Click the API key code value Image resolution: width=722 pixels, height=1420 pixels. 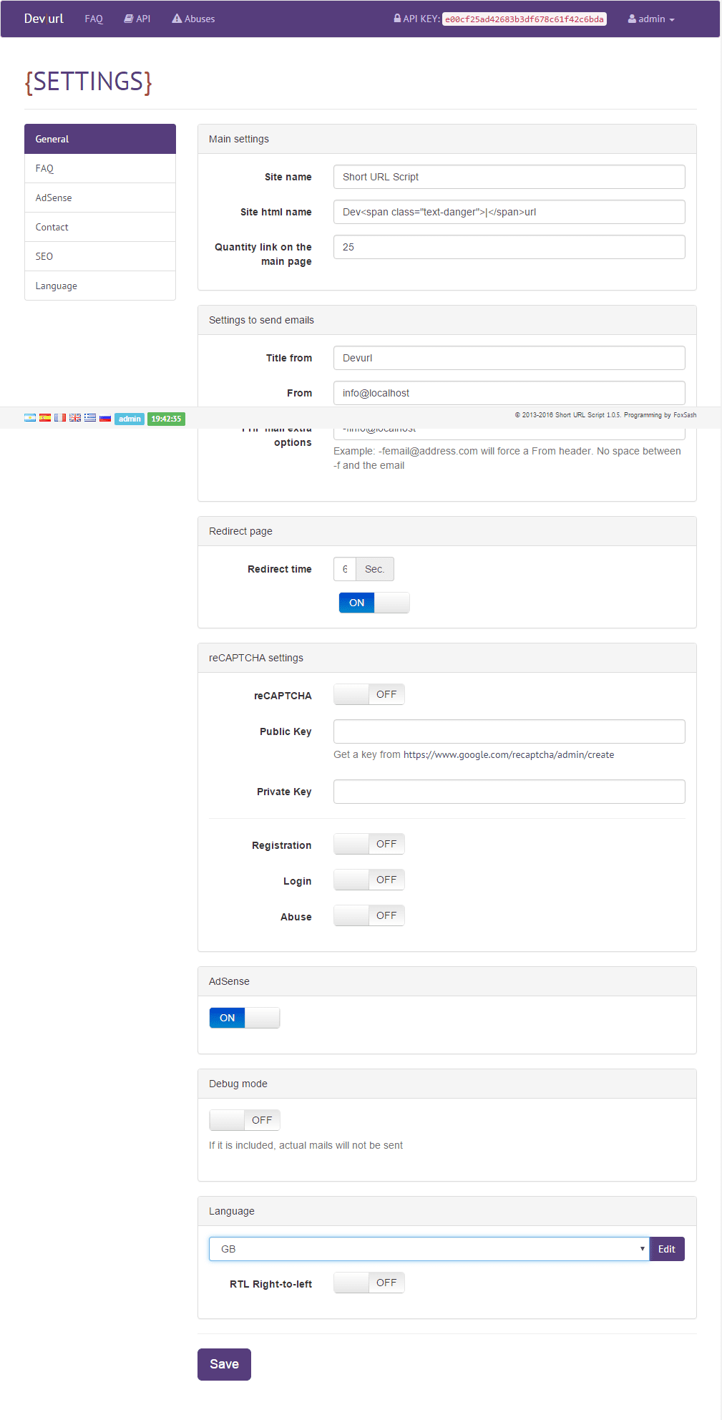[x=525, y=19]
